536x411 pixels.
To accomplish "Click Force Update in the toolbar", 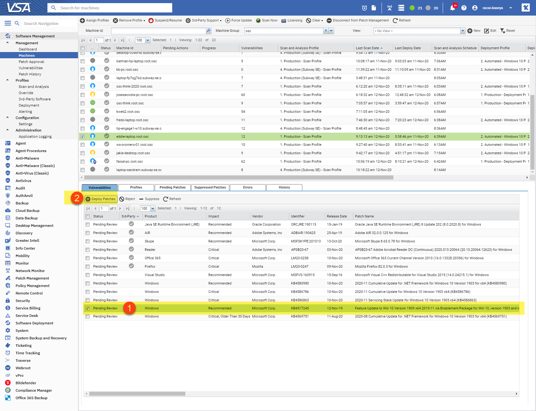I will tap(239, 21).
